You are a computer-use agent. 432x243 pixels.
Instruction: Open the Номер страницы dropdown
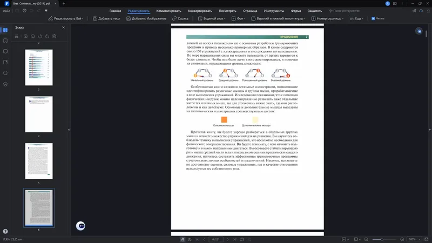[327, 18]
